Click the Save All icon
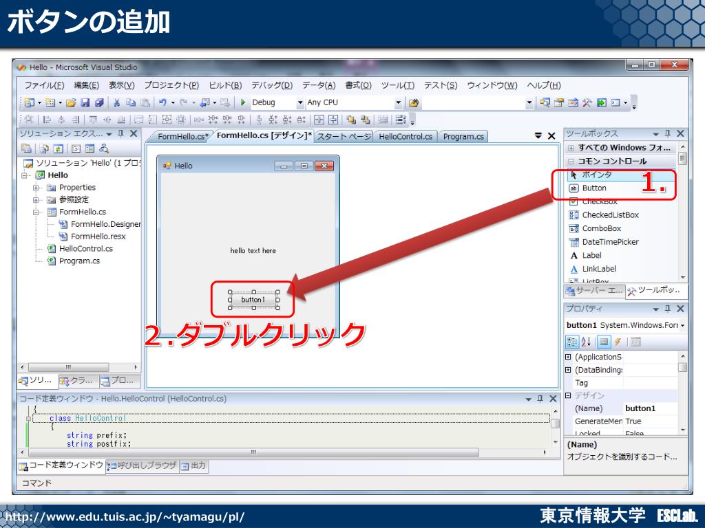 [x=99, y=103]
